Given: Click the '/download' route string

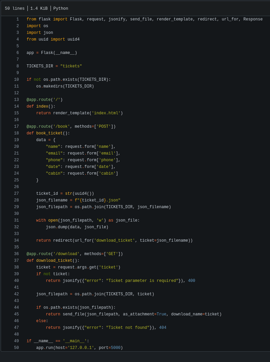Looking at the screenshot, I should tap(66, 254).
